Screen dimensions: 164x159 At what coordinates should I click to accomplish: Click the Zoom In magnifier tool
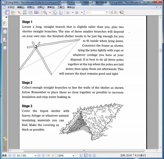(x=45, y=12)
